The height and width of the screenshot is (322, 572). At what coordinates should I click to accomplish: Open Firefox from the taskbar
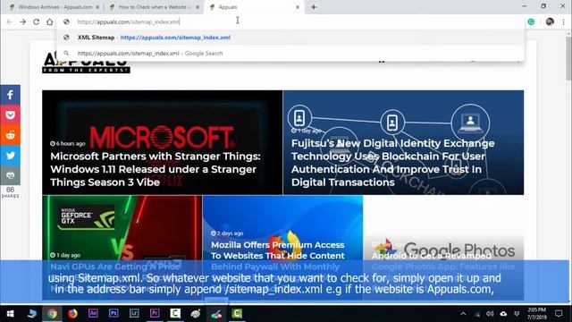[x=72, y=314]
